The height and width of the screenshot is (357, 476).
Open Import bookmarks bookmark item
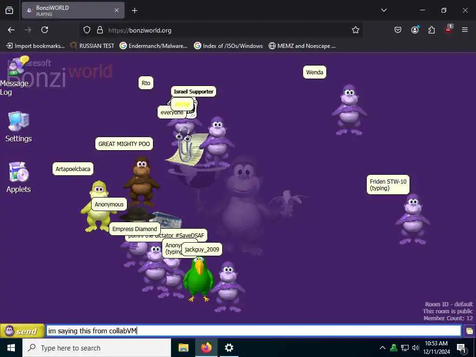pos(35,46)
